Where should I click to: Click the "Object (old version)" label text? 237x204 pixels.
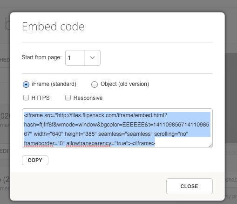(x=125, y=84)
